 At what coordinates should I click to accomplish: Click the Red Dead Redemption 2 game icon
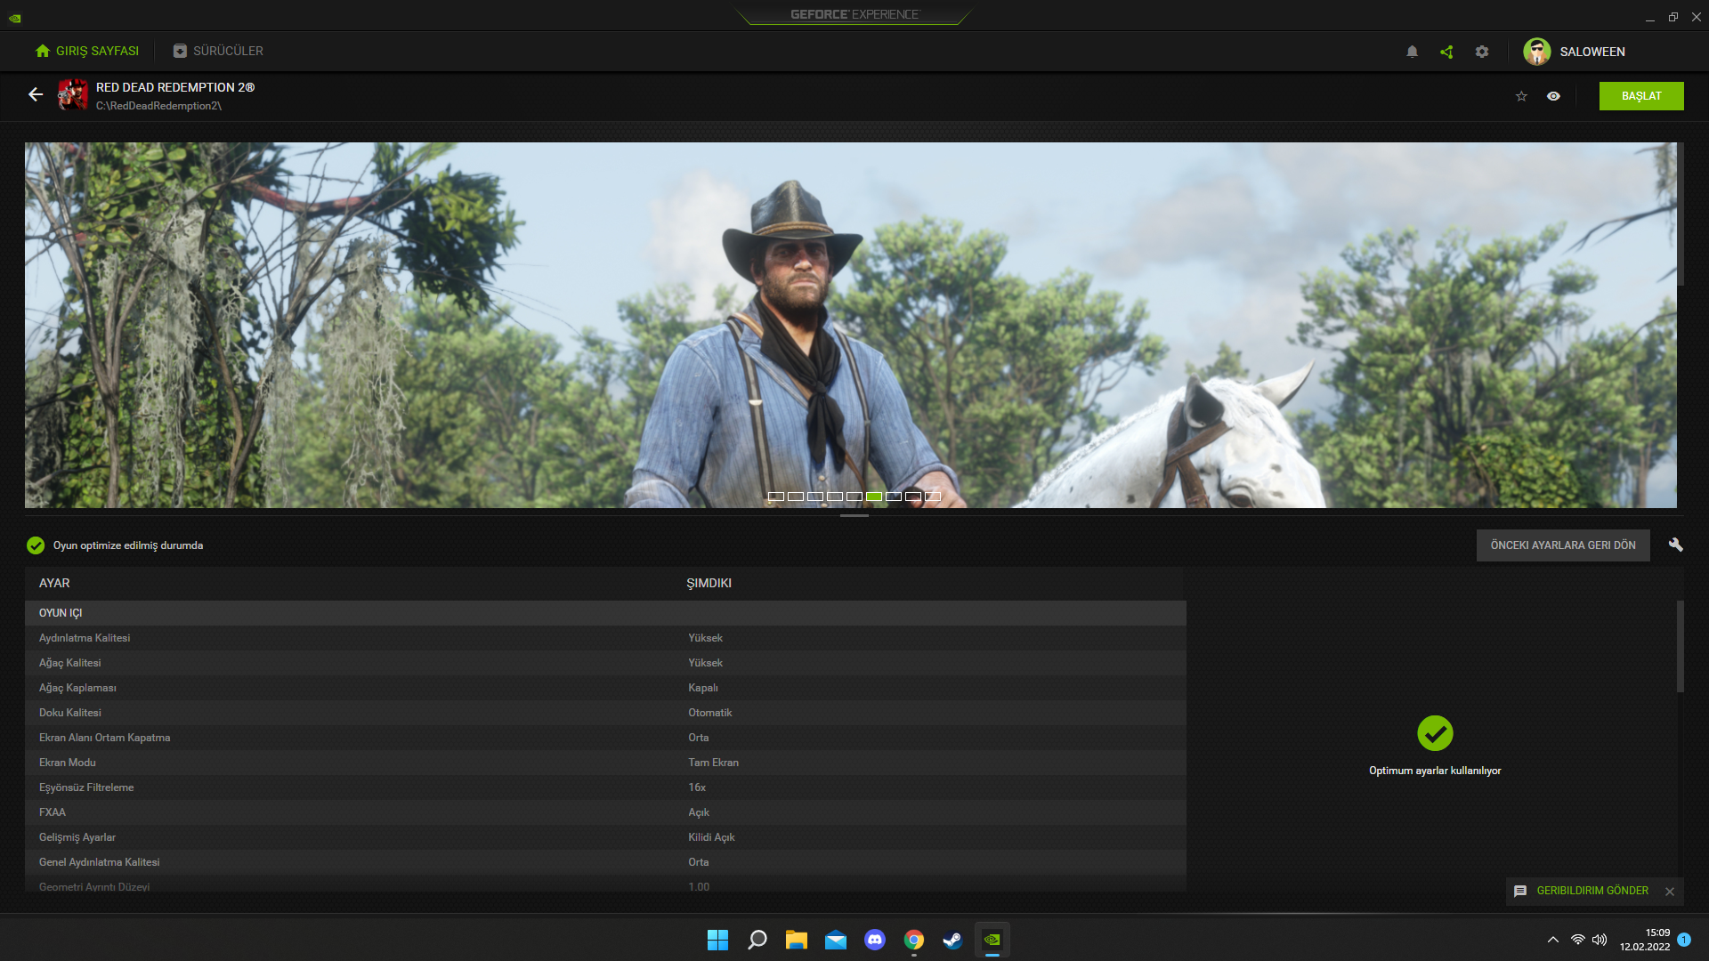click(x=73, y=94)
